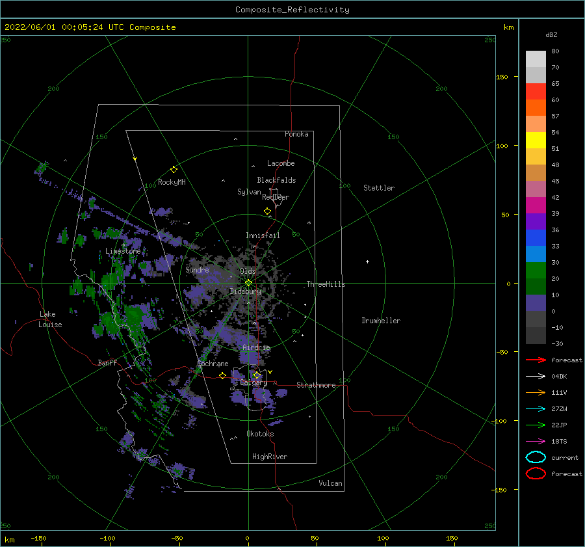Click the yellow radar-center diamond near Olds
The height and width of the screenshot is (547, 585).
click(x=248, y=283)
